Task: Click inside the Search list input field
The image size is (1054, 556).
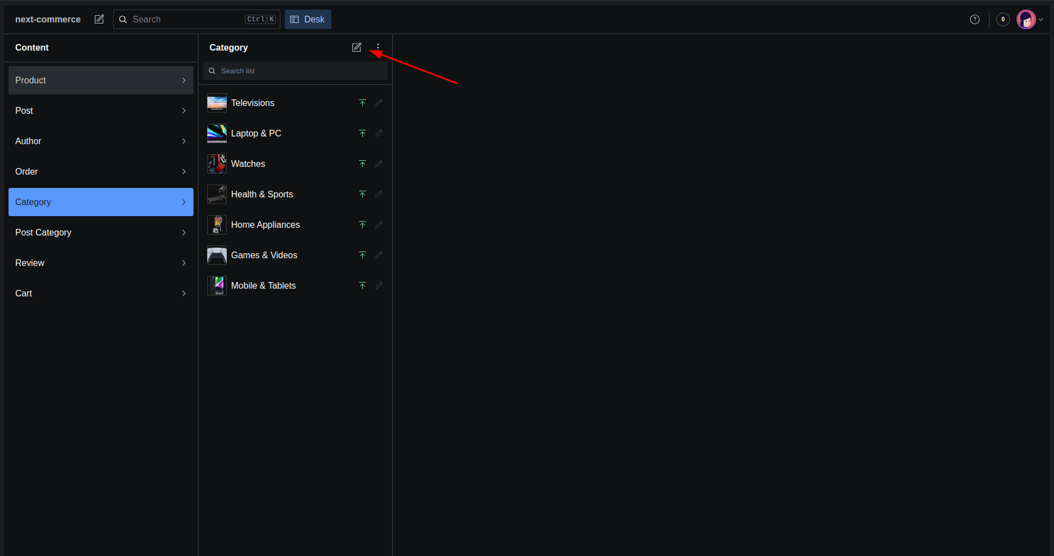Action: (x=295, y=71)
